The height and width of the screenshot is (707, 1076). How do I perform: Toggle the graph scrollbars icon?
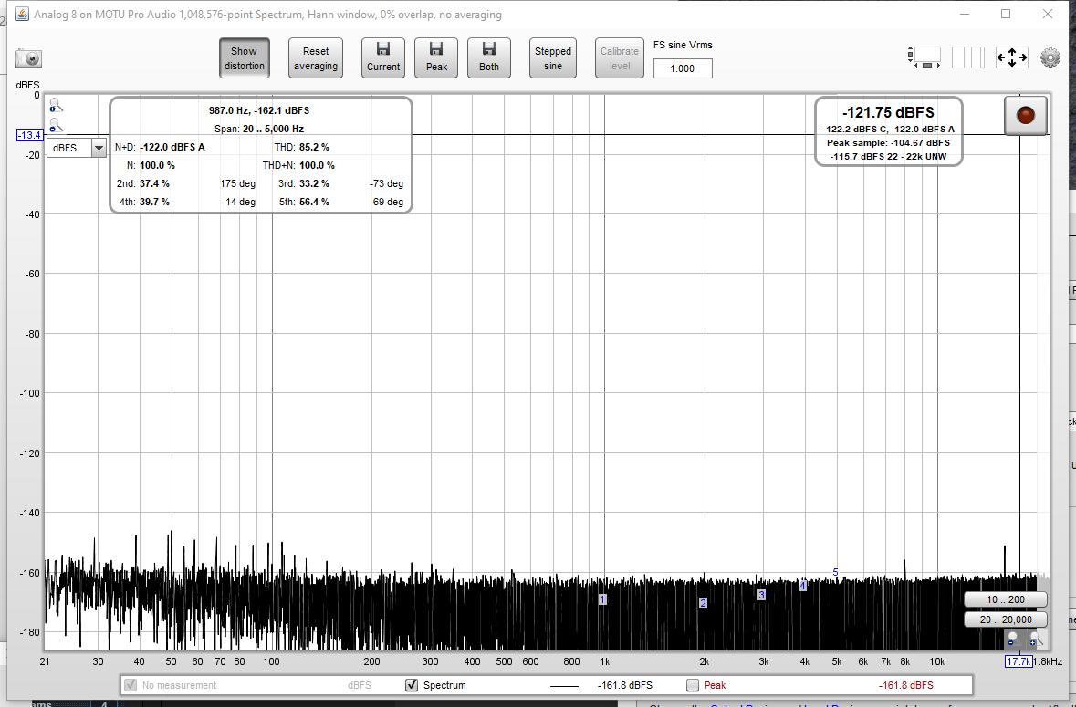click(924, 57)
